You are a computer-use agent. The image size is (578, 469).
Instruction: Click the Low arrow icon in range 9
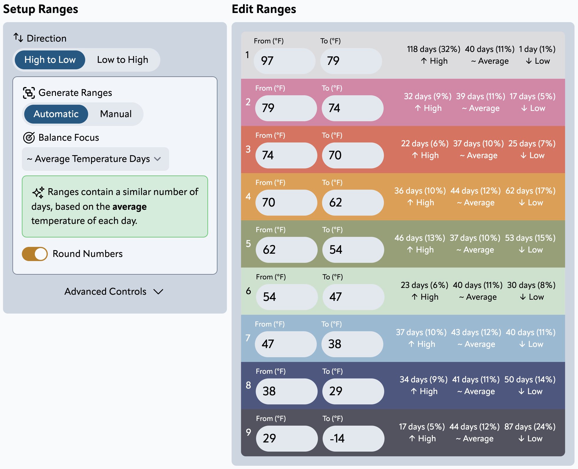click(x=522, y=439)
